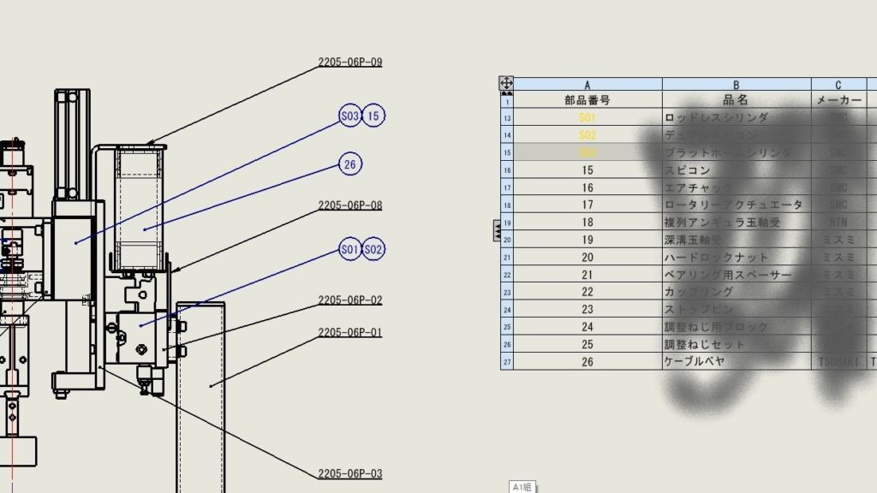Select column B header
Viewport: 877px width, 493px height.
[736, 85]
